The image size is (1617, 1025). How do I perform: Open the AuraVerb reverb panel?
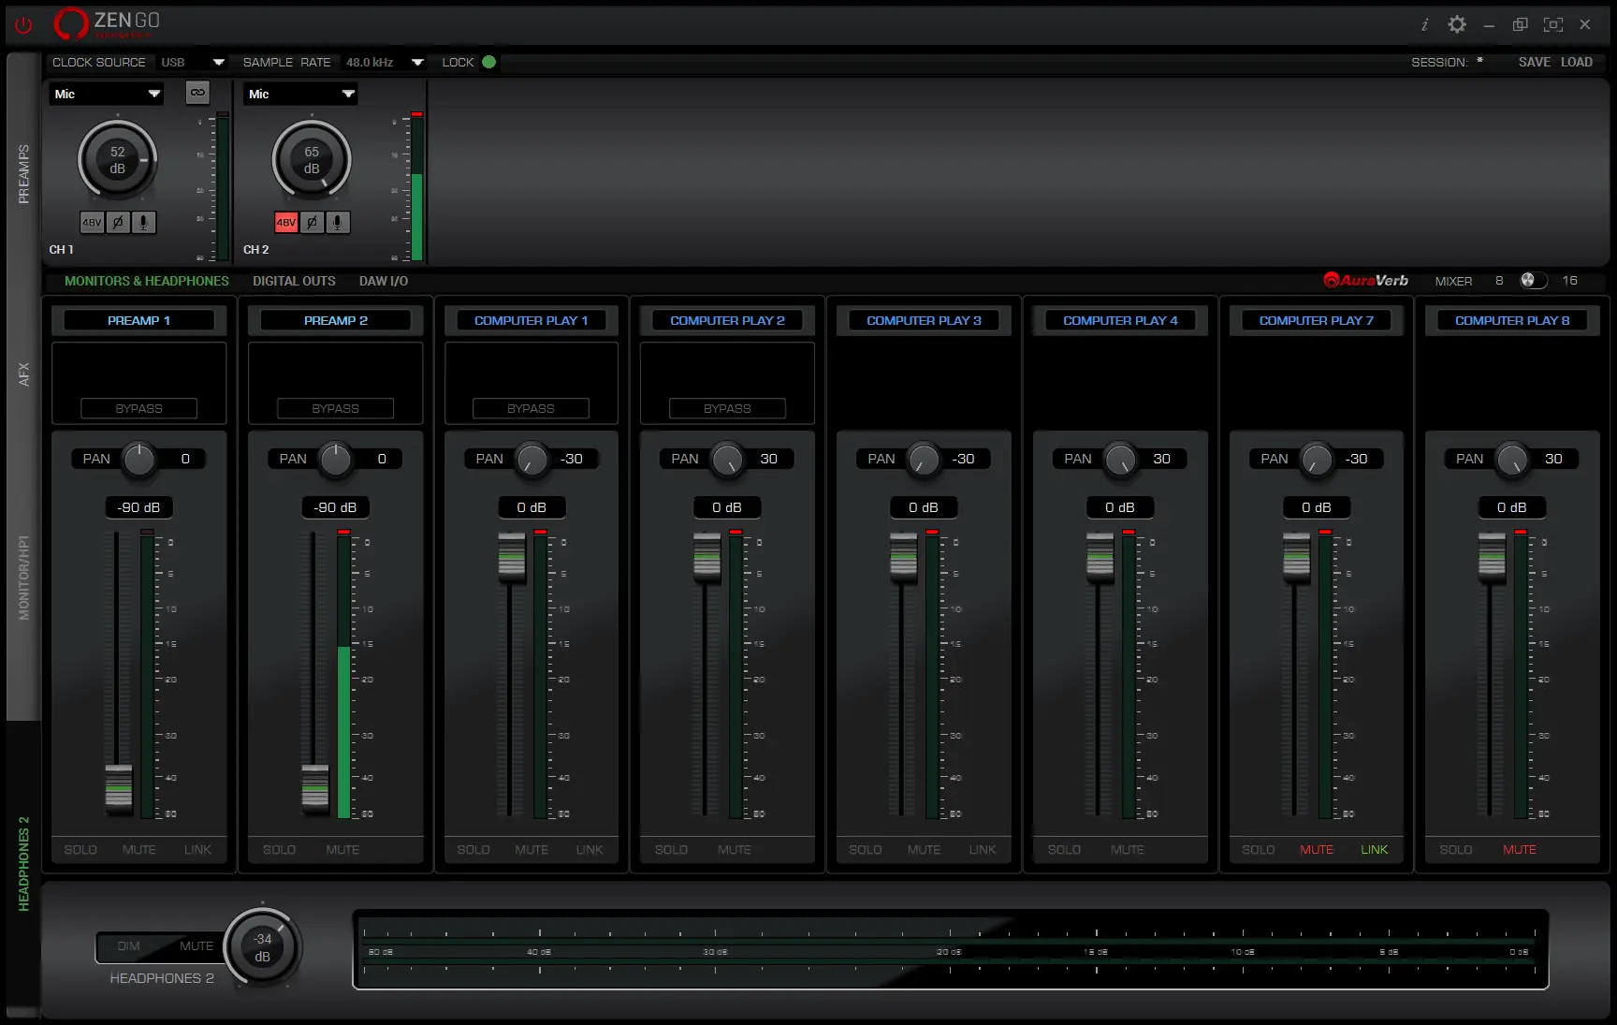coord(1365,281)
